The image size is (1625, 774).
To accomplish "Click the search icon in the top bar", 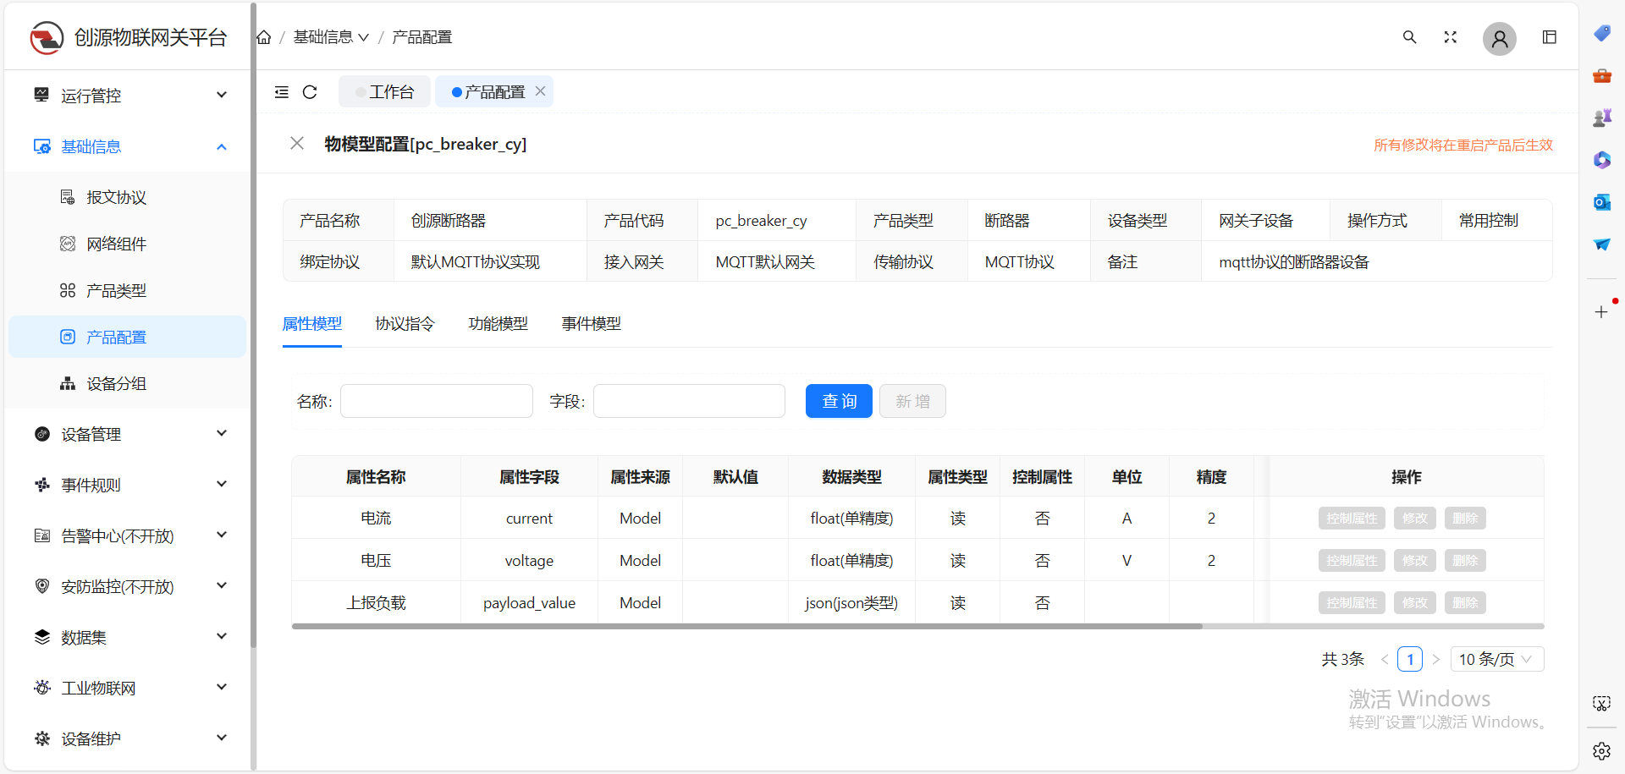I will (1409, 37).
